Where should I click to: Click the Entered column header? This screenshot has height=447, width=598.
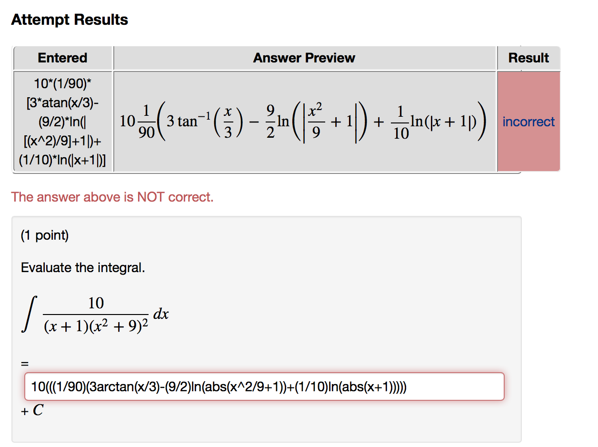coord(62,58)
